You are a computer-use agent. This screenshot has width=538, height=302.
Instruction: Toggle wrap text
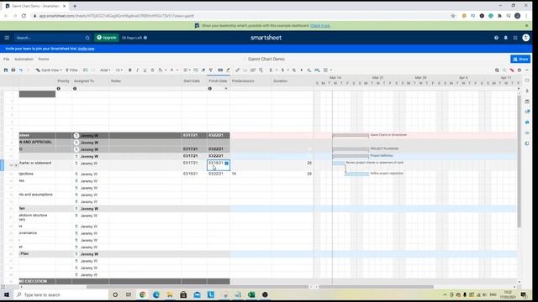tap(196, 70)
